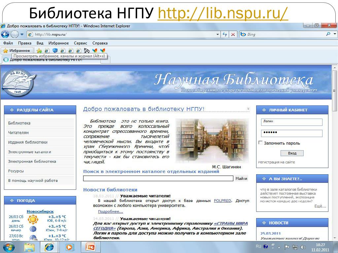Viewport: 338px width, 253px height.
Task: Click the greyed Forward navigation button
Action: tap(15, 34)
